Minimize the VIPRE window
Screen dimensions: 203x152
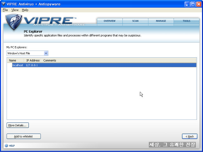(x=187, y=4)
